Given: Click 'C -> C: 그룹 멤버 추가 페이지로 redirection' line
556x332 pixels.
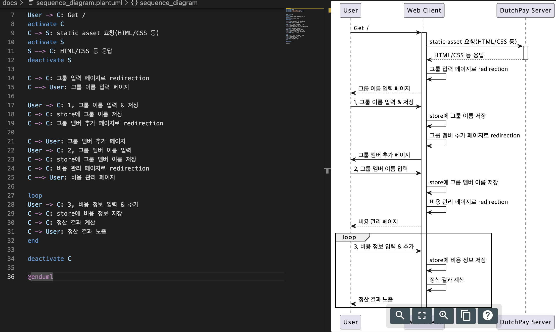Looking at the screenshot, I should click(95, 123).
